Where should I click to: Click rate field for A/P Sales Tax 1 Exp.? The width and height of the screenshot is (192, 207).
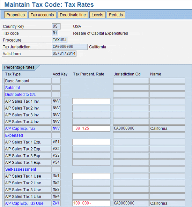(x=91, y=142)
